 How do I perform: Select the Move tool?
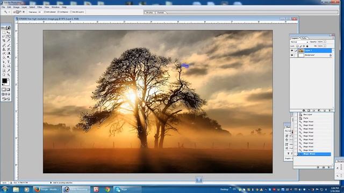9,32
